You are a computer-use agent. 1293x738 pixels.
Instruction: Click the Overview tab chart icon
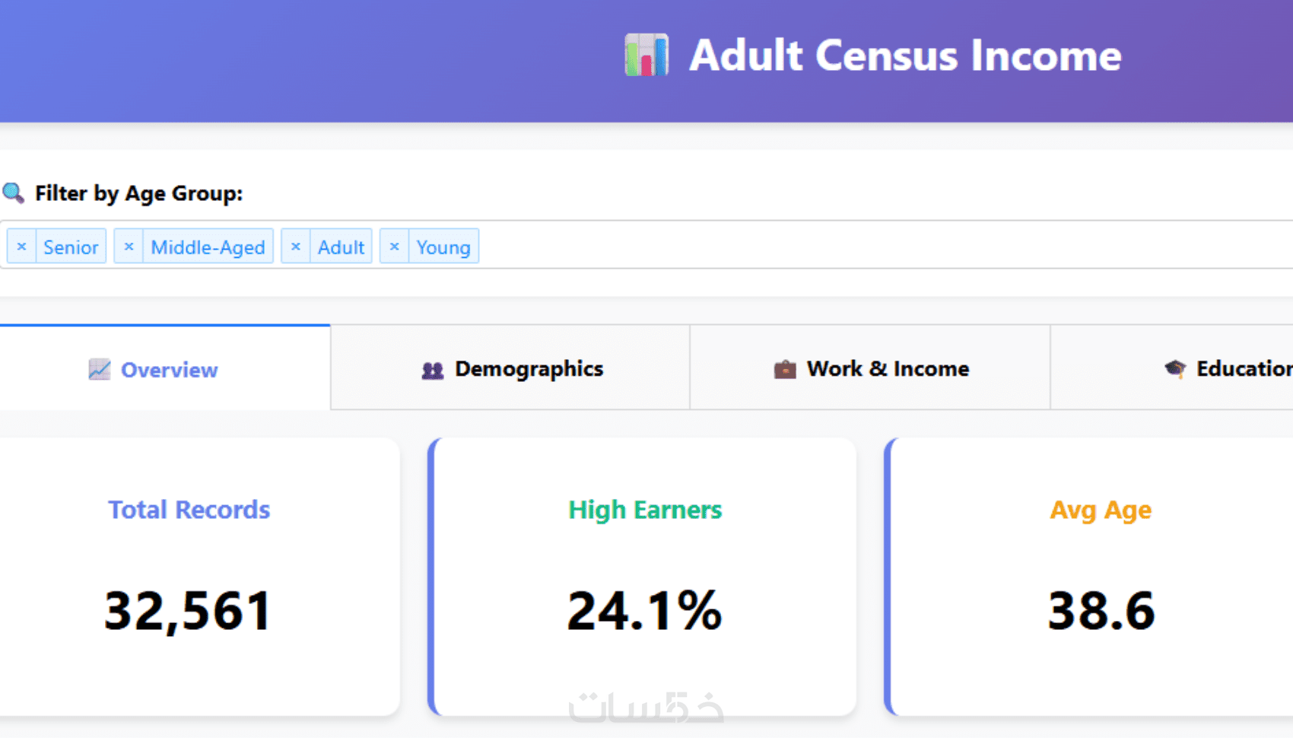coord(100,370)
